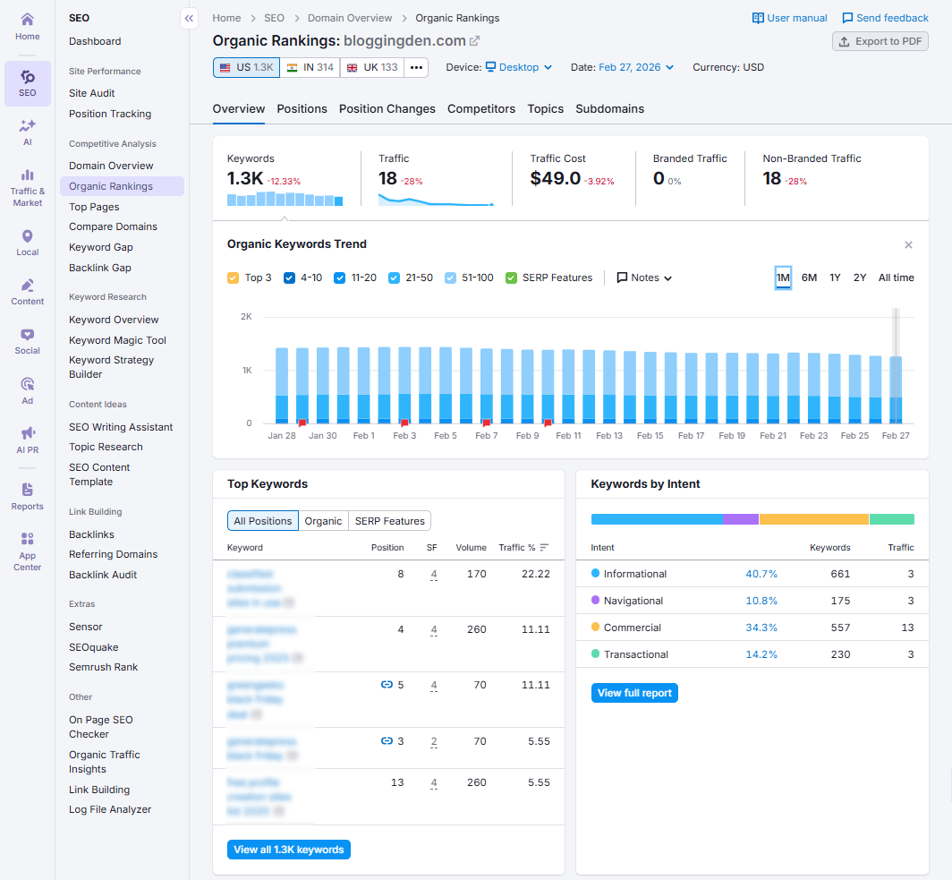Click the View full report button
Viewport: 952px width, 880px height.
634,693
